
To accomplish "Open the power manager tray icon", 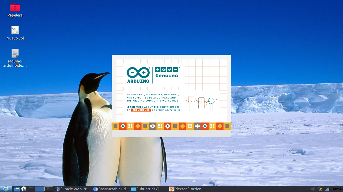I will [x=320, y=189].
